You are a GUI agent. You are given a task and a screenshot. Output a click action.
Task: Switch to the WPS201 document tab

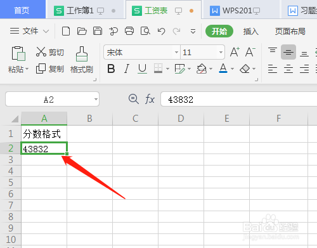click(241, 10)
